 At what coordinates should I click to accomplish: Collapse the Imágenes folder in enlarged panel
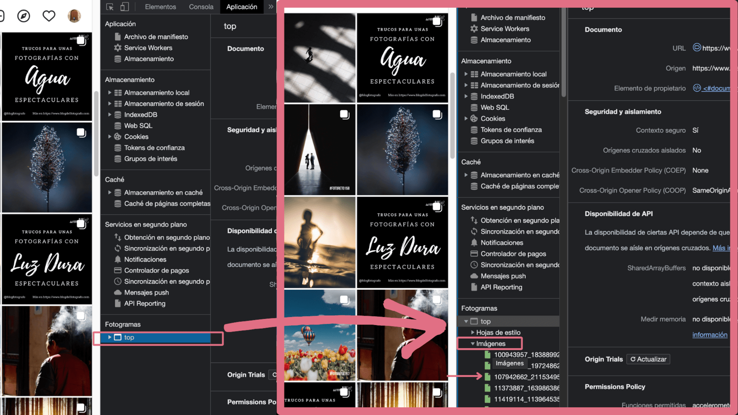coord(472,344)
